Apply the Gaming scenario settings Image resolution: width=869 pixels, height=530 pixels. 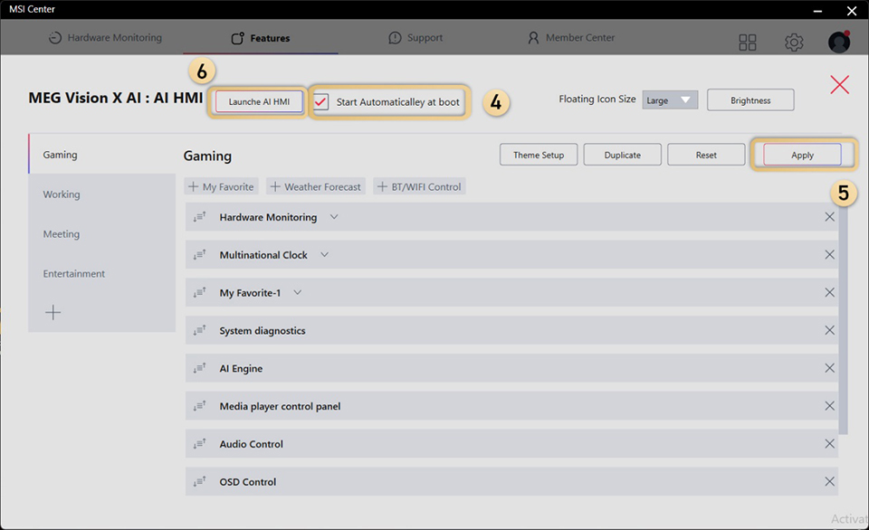pyautogui.click(x=802, y=154)
